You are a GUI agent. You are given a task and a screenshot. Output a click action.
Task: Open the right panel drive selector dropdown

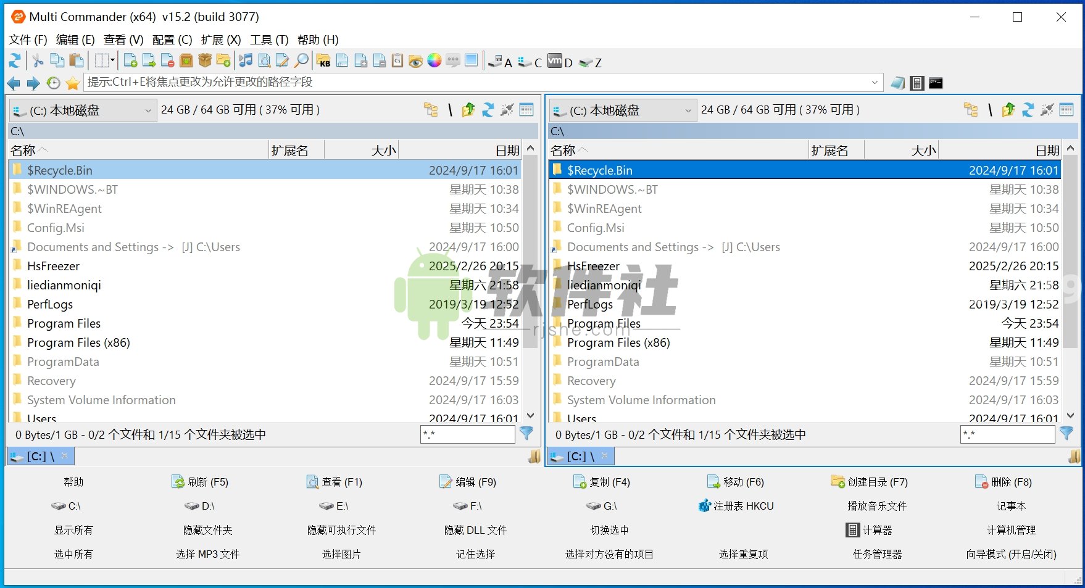[x=689, y=110]
